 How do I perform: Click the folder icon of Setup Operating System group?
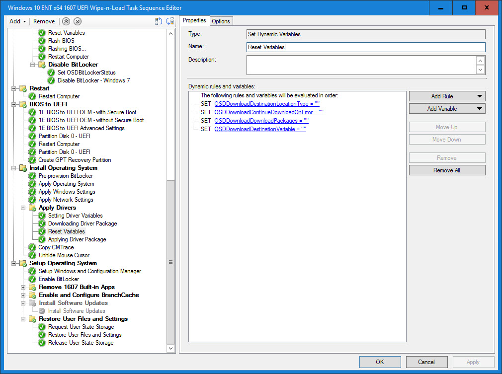(x=23, y=263)
